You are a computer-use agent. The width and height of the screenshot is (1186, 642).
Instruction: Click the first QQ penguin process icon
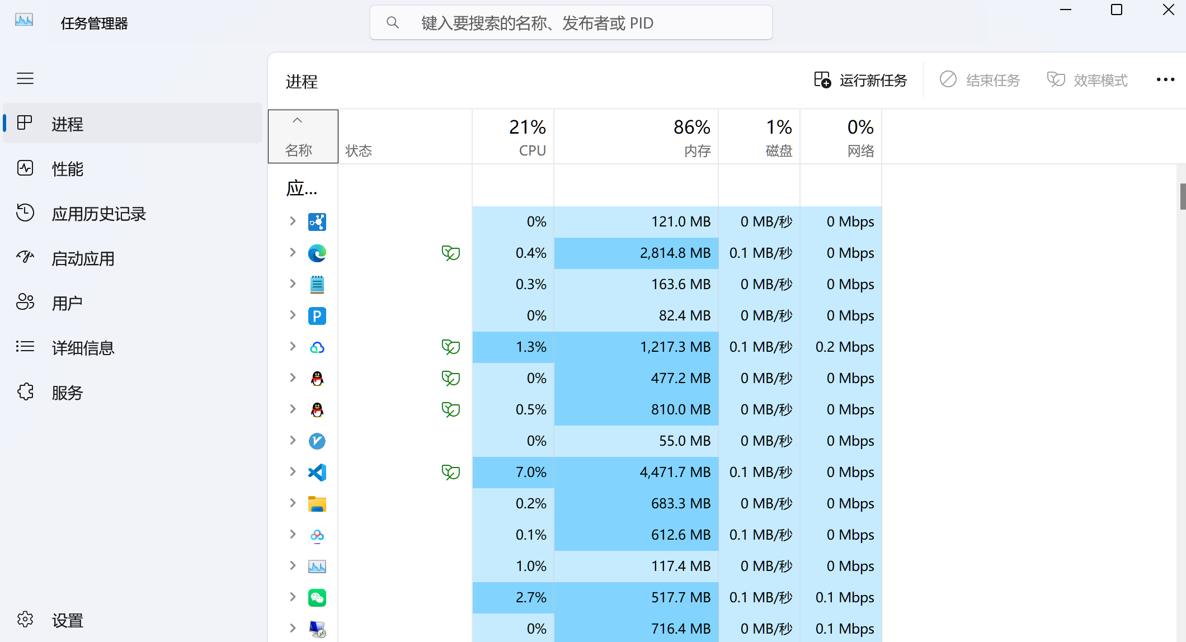(317, 379)
